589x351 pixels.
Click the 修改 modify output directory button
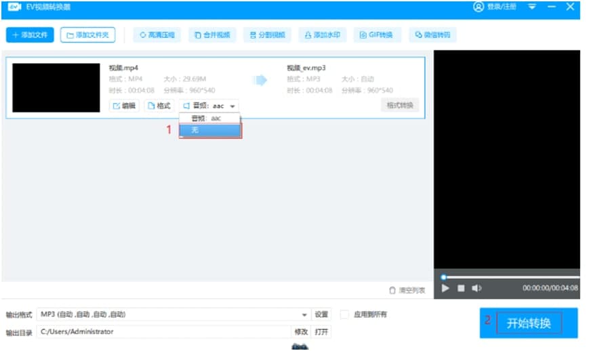[301, 332]
